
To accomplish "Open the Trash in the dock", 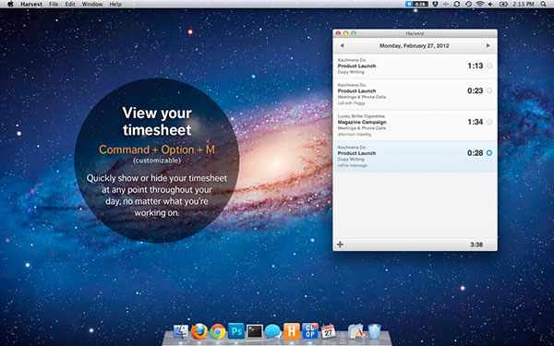I will [375, 332].
